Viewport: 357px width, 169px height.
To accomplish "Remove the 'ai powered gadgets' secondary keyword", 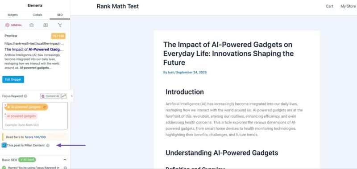I will [x=5, y=114].
